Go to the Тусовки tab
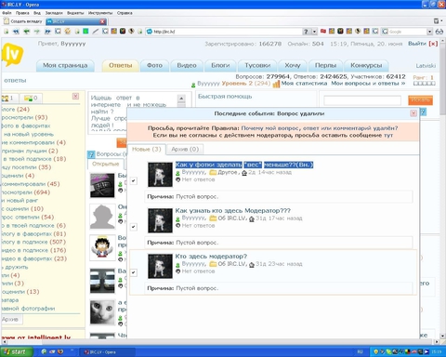The height and width of the screenshot is (357, 446). coord(257,65)
